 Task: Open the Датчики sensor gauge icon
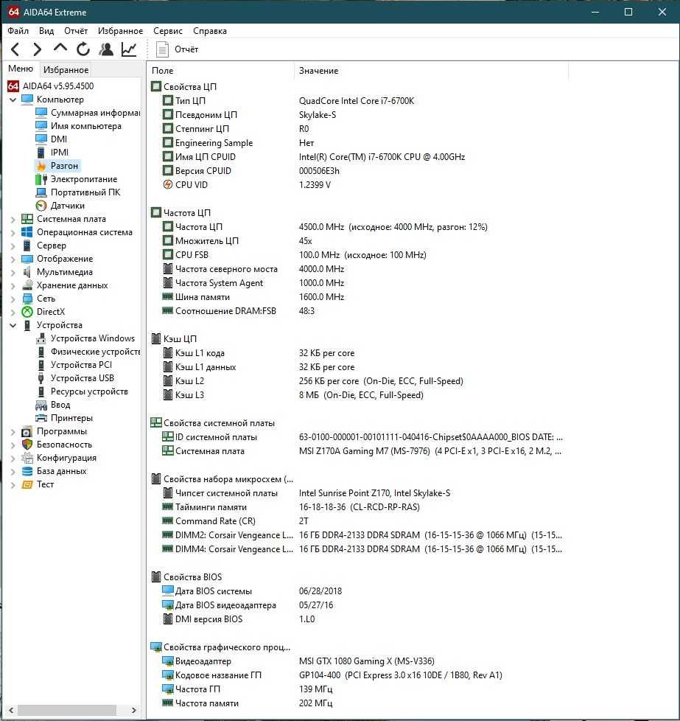click(x=41, y=206)
